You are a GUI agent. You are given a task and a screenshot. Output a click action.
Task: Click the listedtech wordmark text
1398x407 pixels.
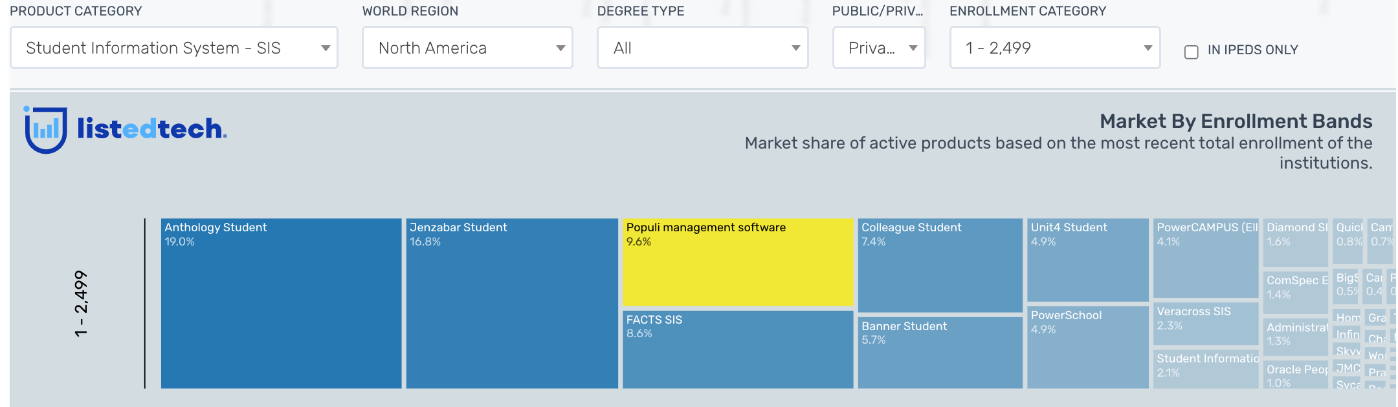pos(151,129)
